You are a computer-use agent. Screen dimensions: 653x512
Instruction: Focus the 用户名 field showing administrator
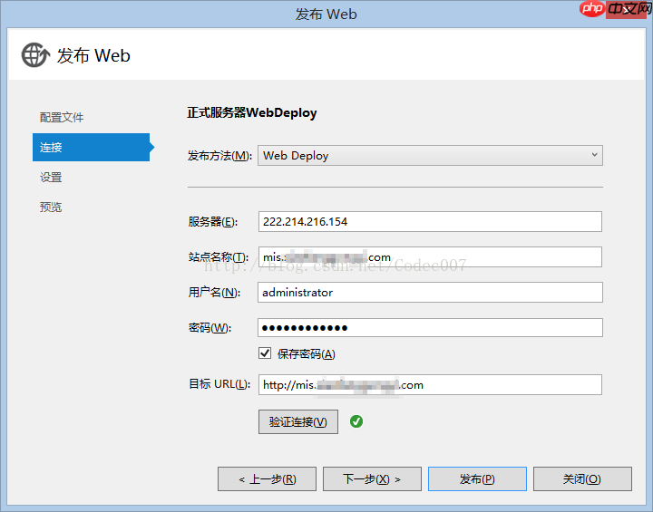(x=430, y=292)
